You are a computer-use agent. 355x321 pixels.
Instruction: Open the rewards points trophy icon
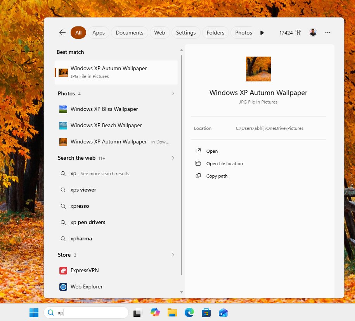click(298, 33)
